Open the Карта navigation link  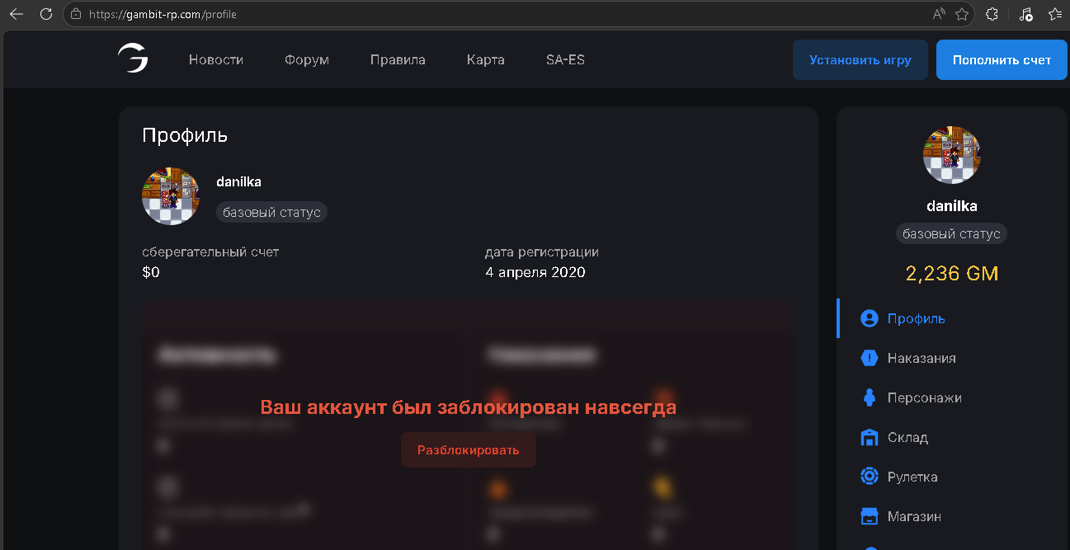click(x=485, y=59)
